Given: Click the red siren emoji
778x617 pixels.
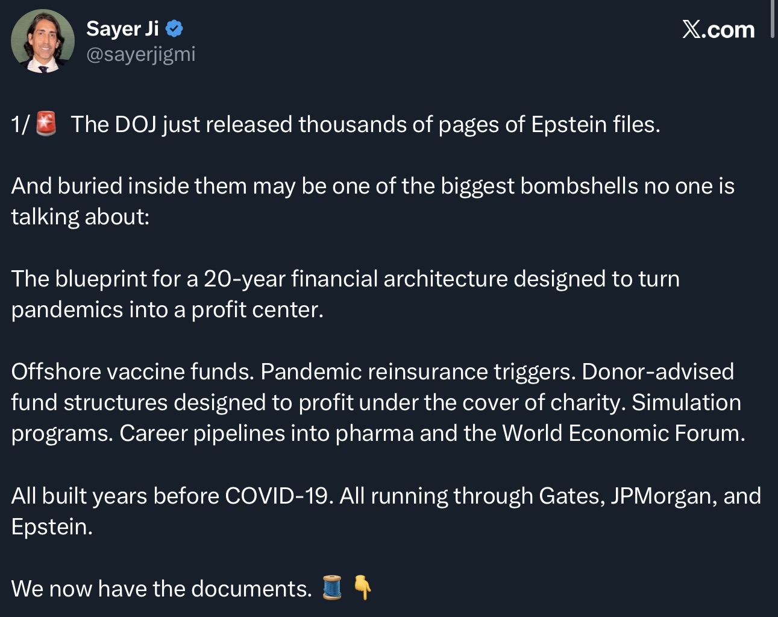Looking at the screenshot, I should pyautogui.click(x=46, y=124).
